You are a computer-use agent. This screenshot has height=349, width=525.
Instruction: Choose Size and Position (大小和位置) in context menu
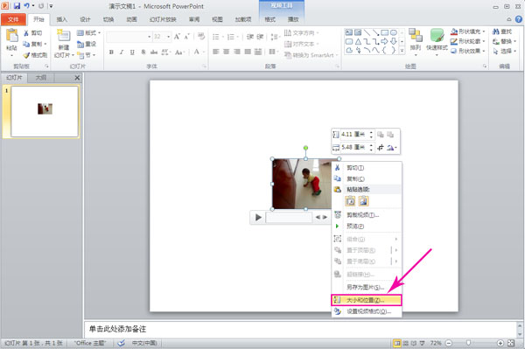tap(367, 300)
